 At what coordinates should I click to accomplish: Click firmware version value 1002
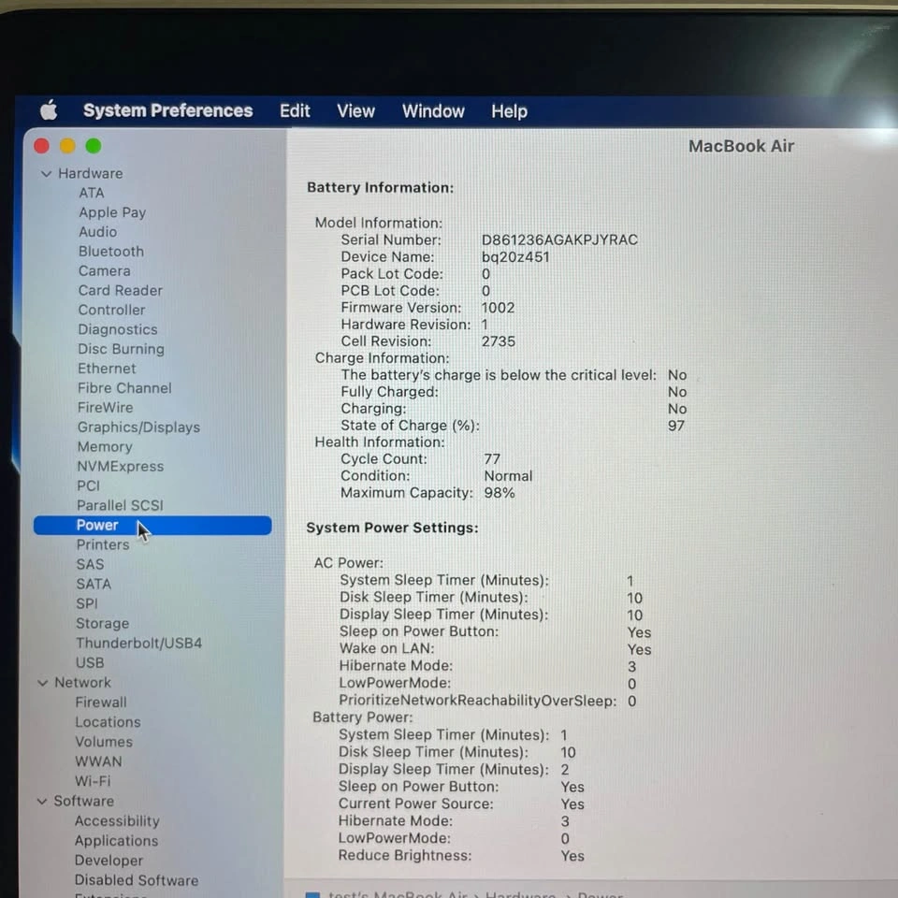(498, 308)
